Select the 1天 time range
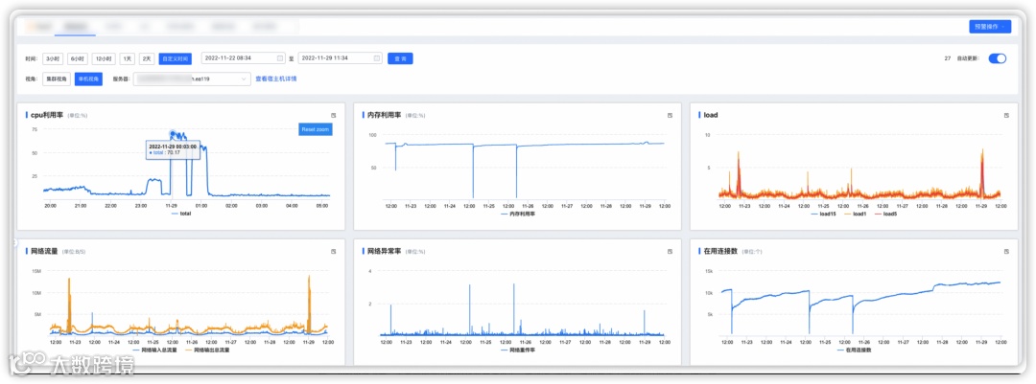Image resolution: width=1036 pixels, height=384 pixels. tap(127, 58)
